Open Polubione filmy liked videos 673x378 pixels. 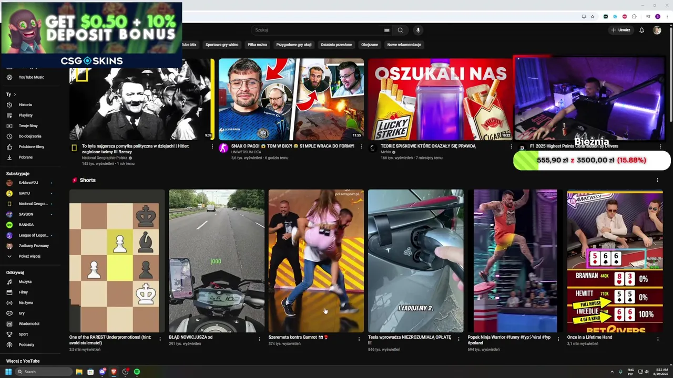[x=30, y=146]
